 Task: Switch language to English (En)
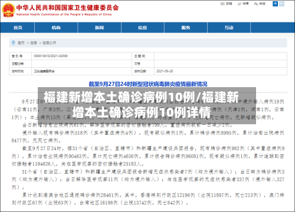[282, 4]
